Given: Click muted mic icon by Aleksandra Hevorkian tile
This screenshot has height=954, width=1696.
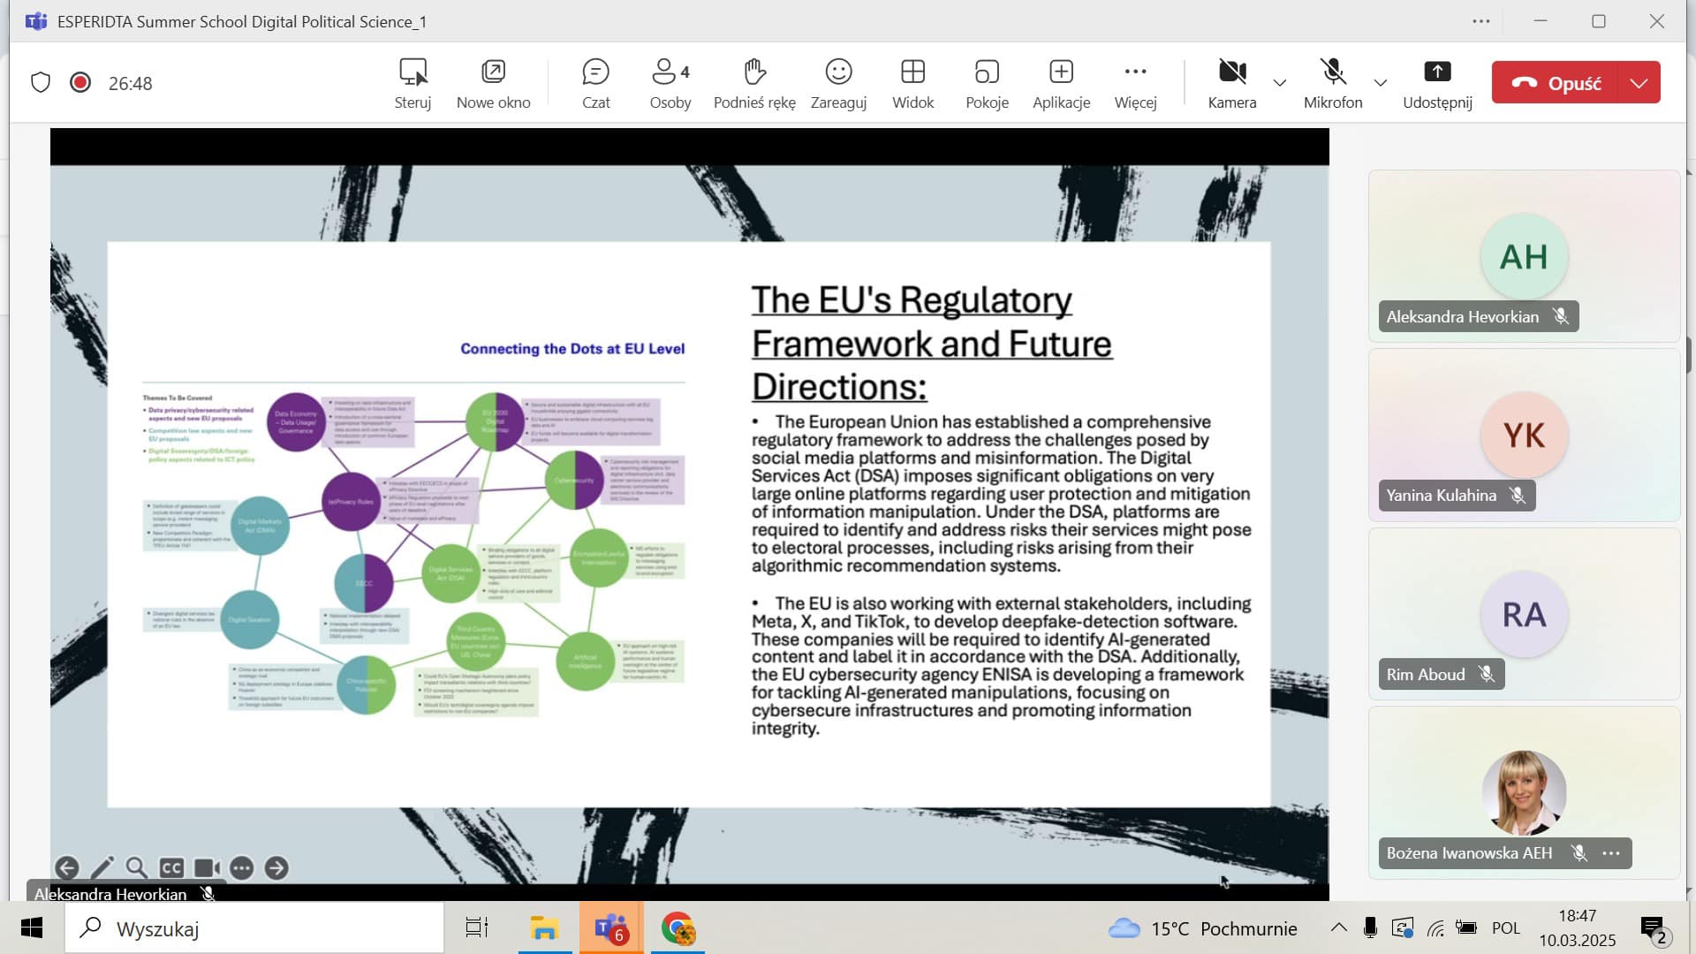Looking at the screenshot, I should click(1561, 316).
